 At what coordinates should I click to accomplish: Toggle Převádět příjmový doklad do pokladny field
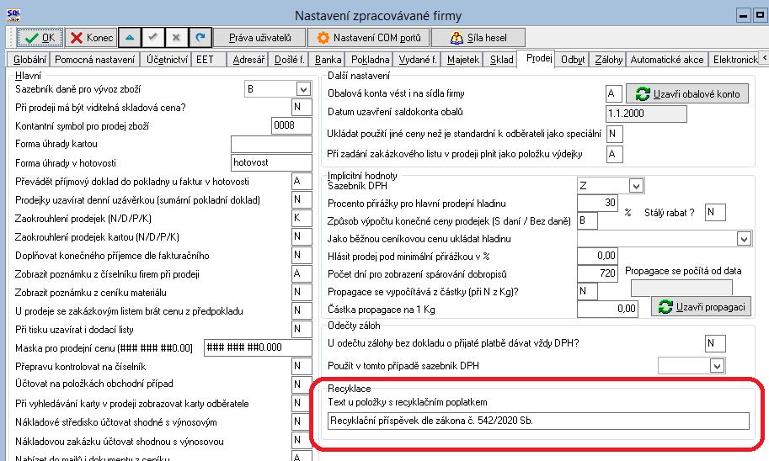[302, 181]
